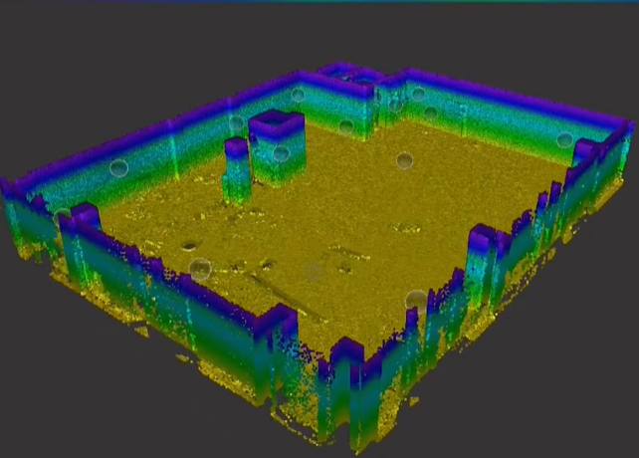Screen dimensions: 639x458
Task: Click the sphere on the back wall right of the notch
Action: (418, 95)
